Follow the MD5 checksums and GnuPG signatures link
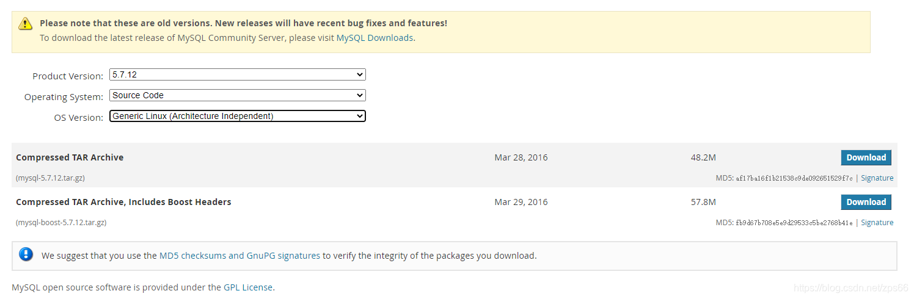The image size is (914, 299). pos(239,256)
